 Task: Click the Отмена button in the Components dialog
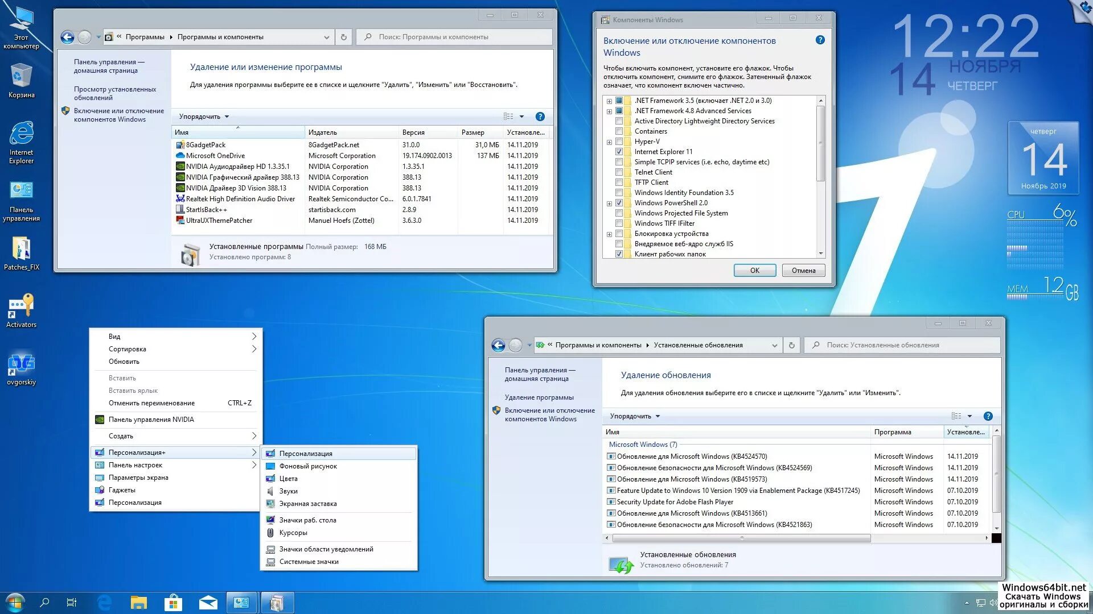pyautogui.click(x=803, y=271)
